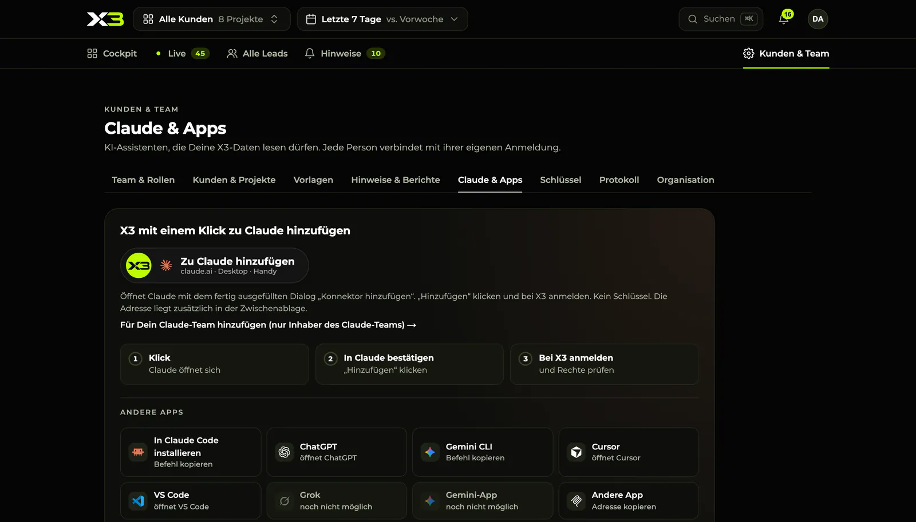Click In Claude Code installieren card
The width and height of the screenshot is (916, 522).
tap(191, 452)
